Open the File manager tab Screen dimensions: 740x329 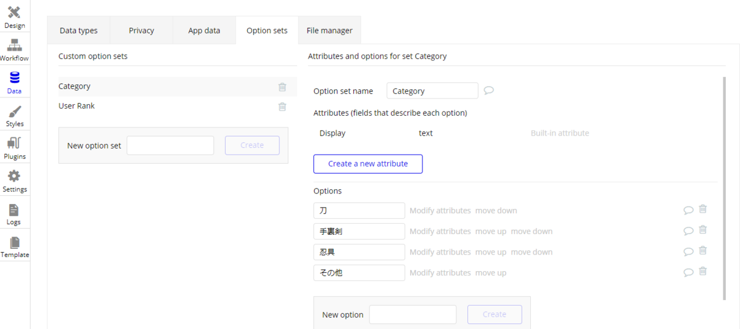[x=329, y=30]
